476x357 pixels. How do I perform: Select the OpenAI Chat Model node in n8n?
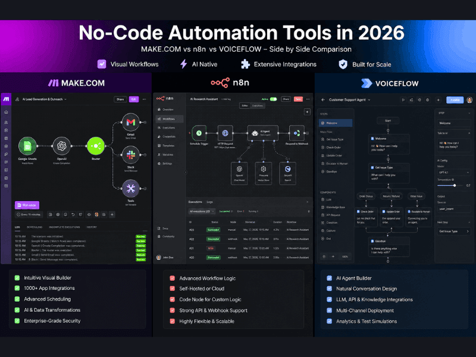click(239, 173)
